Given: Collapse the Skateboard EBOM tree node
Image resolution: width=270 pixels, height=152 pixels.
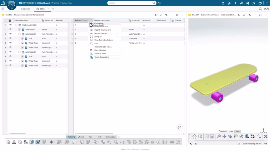Looking at the screenshot, I should pos(16,25).
